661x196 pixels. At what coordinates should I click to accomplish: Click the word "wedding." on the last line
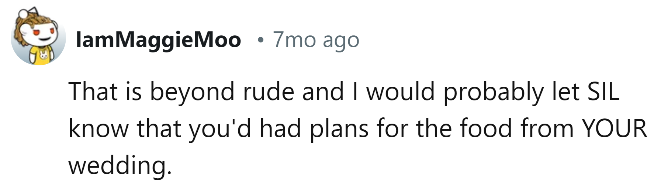[x=120, y=165]
